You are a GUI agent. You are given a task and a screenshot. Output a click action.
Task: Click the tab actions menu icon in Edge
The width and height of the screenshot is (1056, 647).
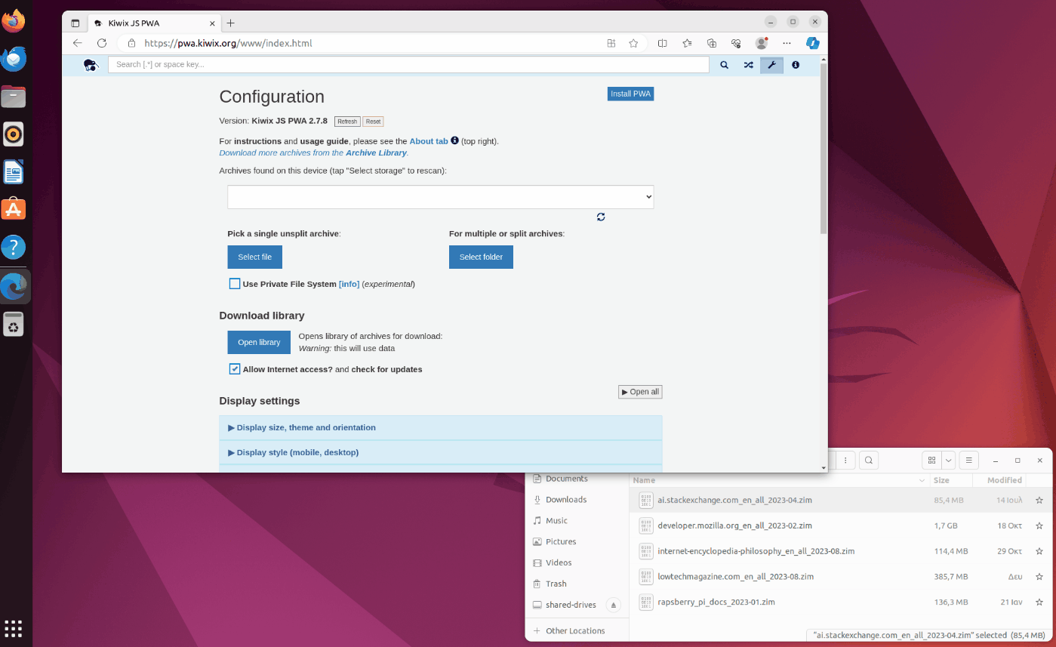tap(75, 23)
